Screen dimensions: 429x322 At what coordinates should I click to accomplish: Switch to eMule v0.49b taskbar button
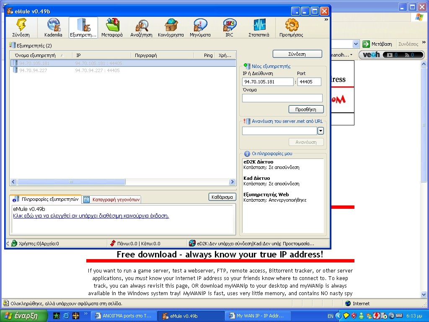coord(191,316)
